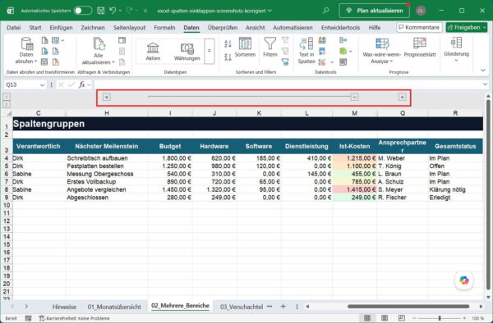Open Vorhandene Verbindungen icon
The image size is (493, 323).
coord(56,62)
